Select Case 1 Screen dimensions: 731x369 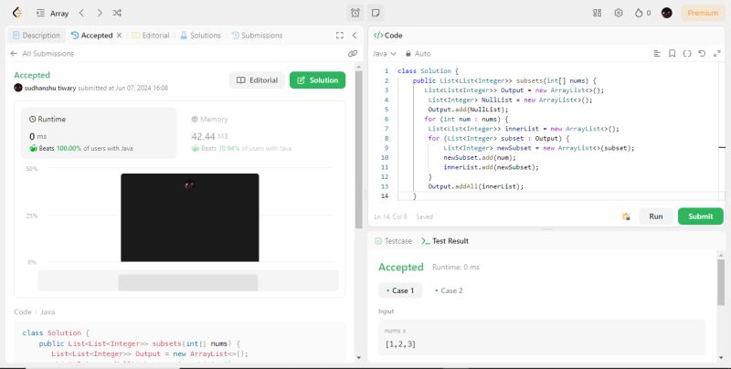click(x=400, y=290)
